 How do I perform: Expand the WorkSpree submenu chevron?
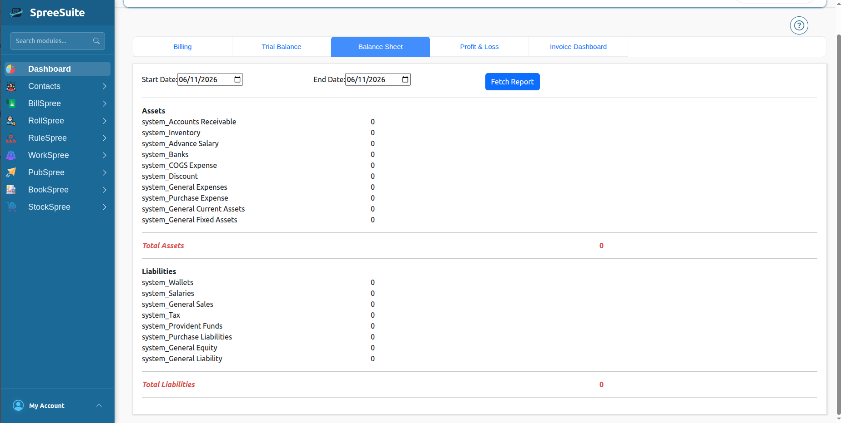coord(105,155)
